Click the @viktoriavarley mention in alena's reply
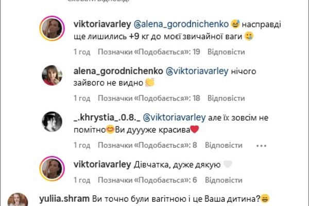This screenshot has height=206, width=309. pyautogui.click(x=197, y=71)
